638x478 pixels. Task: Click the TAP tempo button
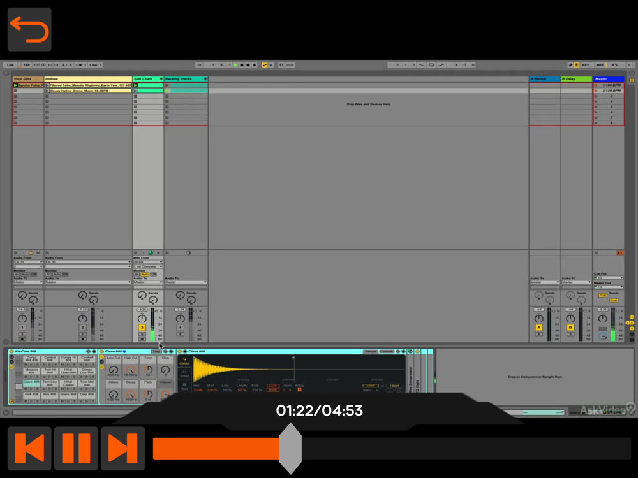(x=26, y=65)
